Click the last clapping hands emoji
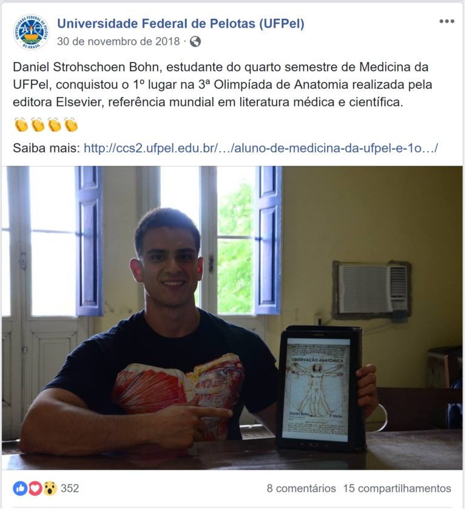The width and height of the screenshot is (466, 513). click(71, 124)
